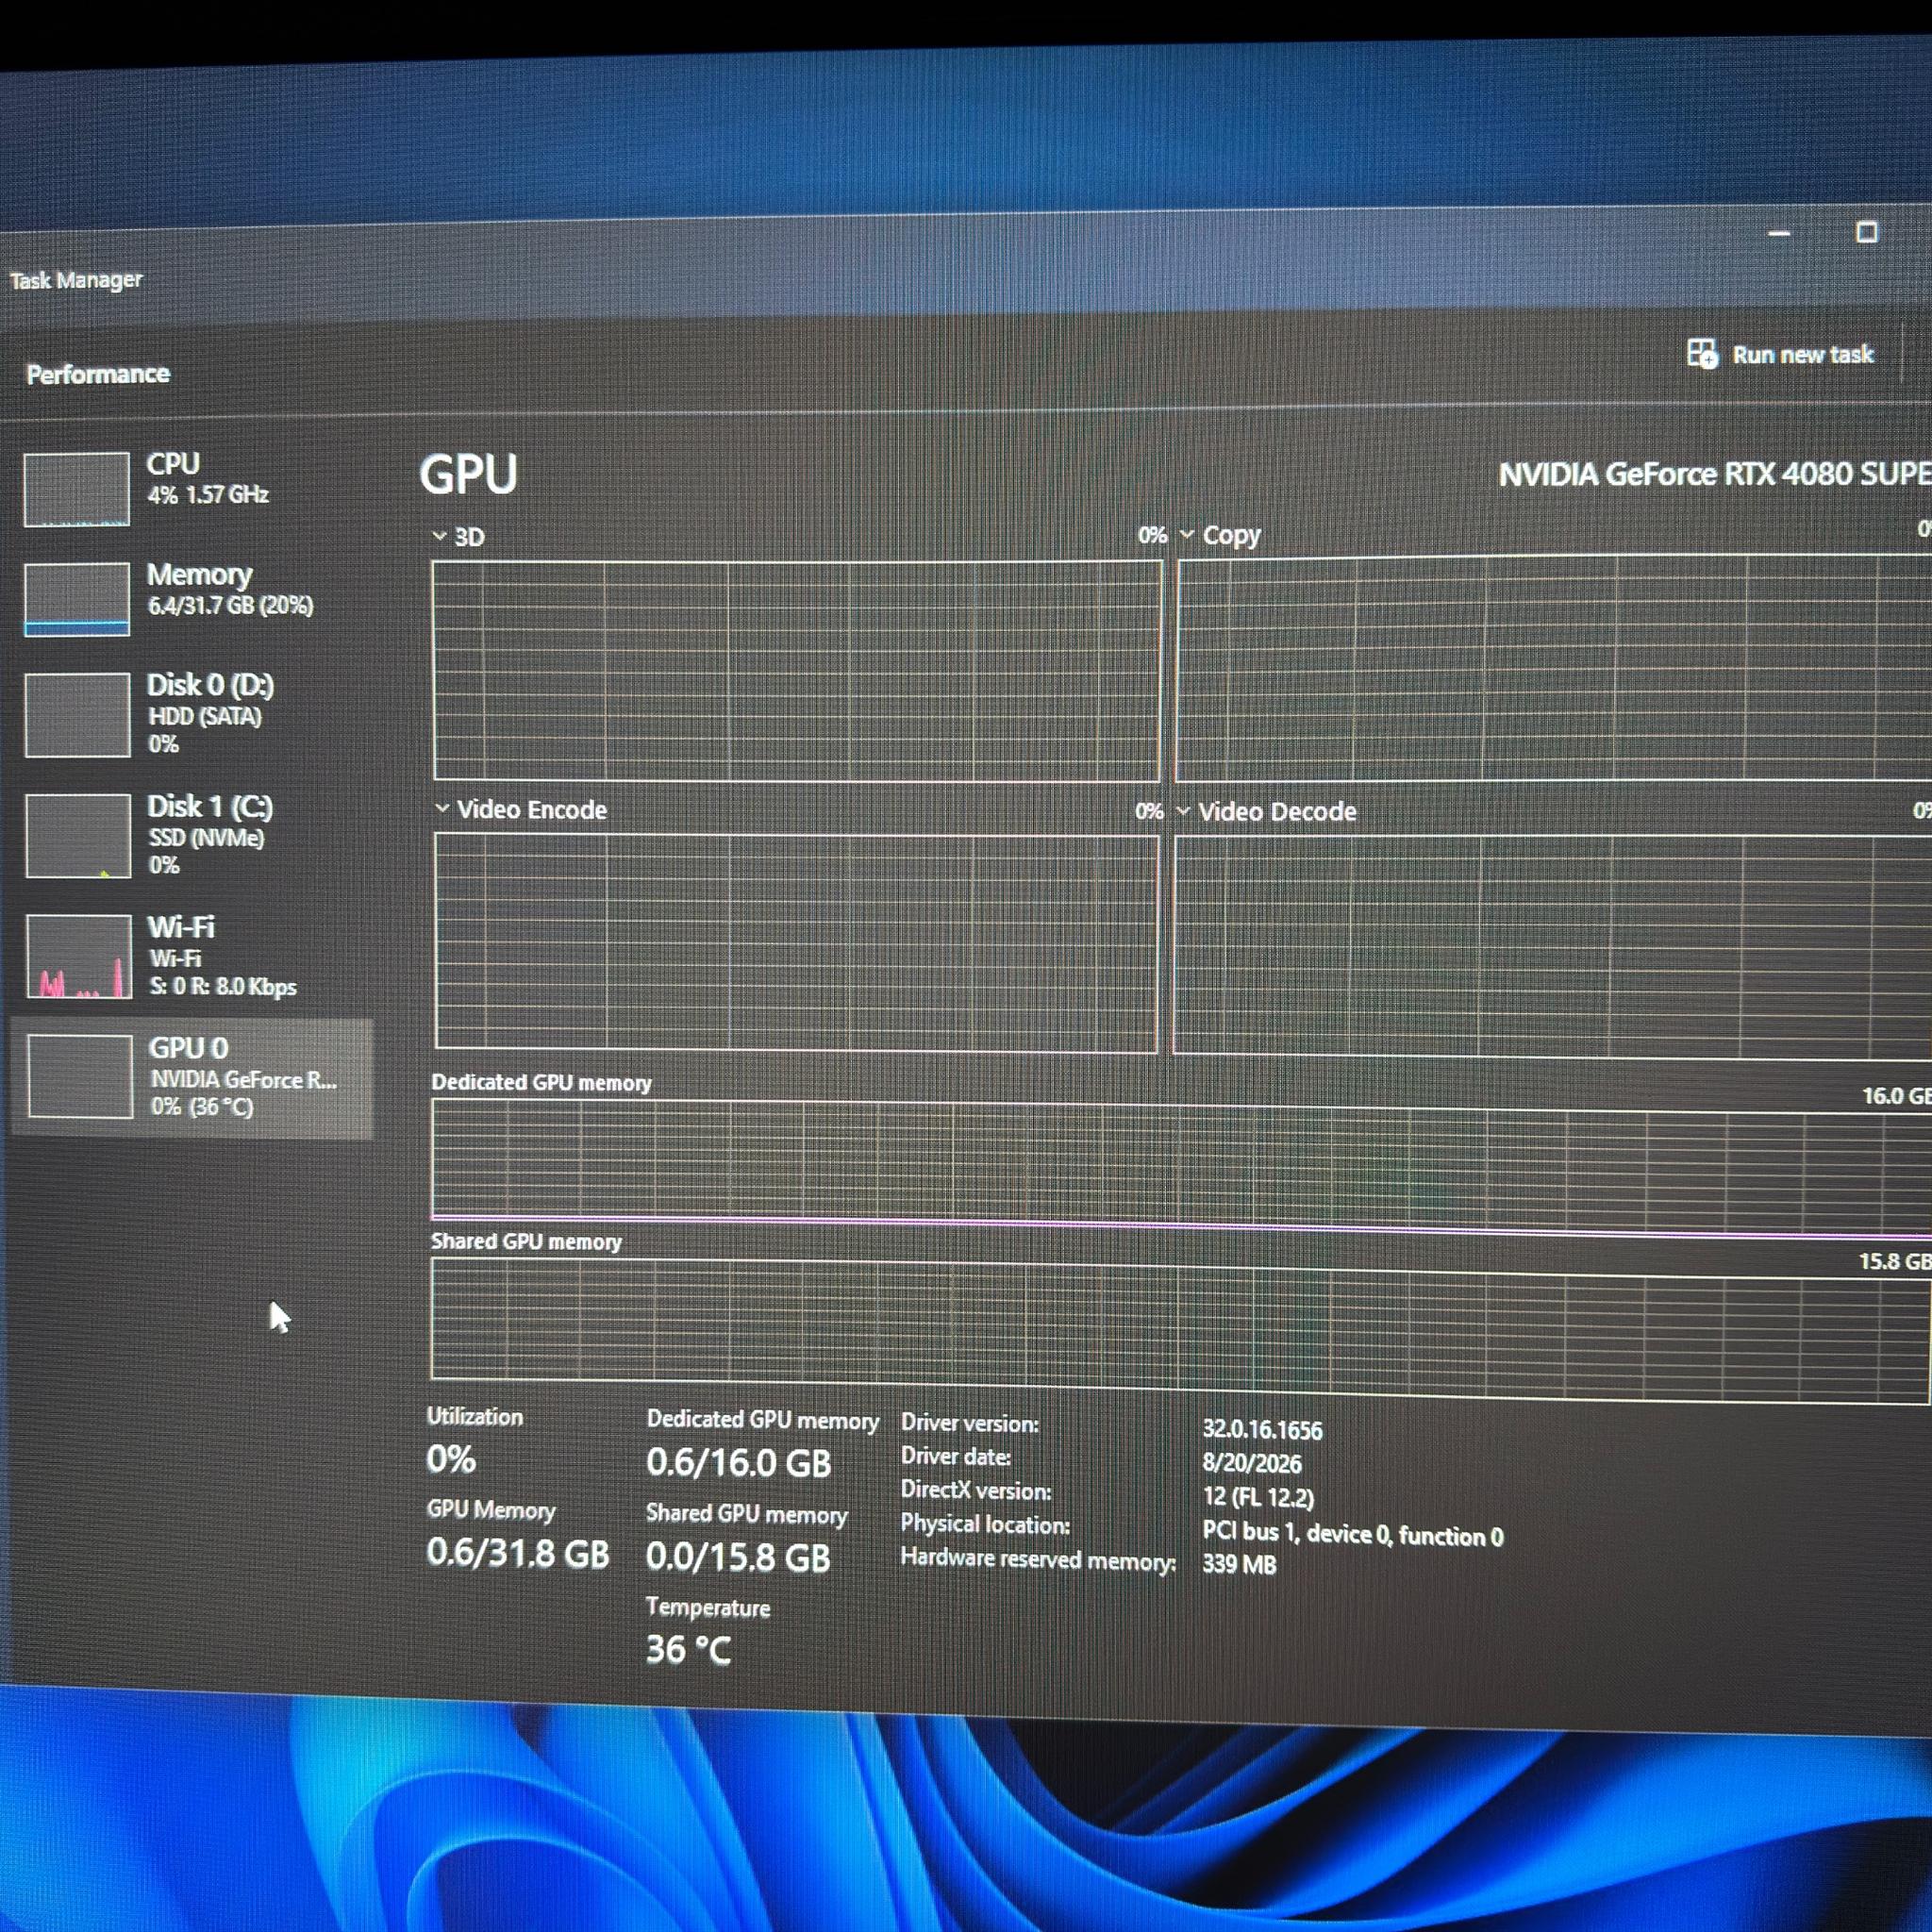Click the Copy engine graph
1932x1932 pixels.
tap(1554, 668)
